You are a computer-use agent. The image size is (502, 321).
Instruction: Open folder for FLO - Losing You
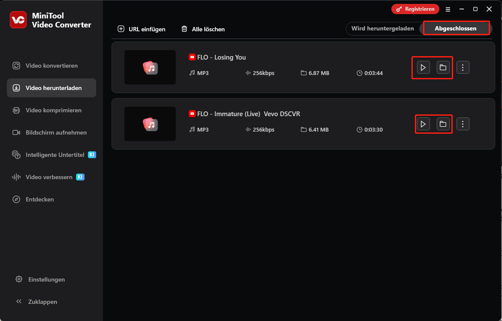click(x=443, y=67)
